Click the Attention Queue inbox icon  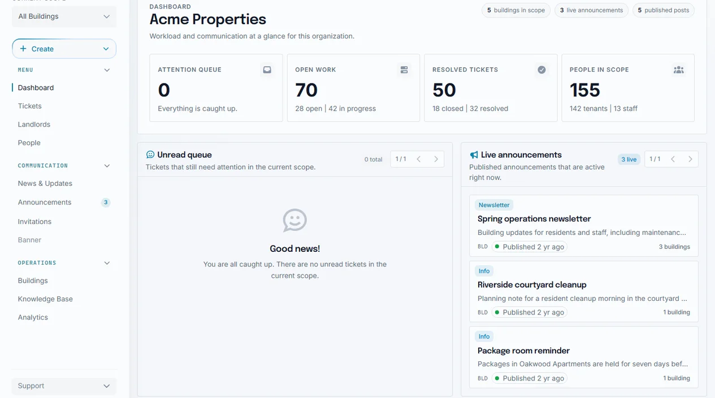point(267,70)
